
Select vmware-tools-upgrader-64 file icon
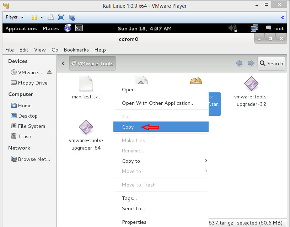pos(86,127)
